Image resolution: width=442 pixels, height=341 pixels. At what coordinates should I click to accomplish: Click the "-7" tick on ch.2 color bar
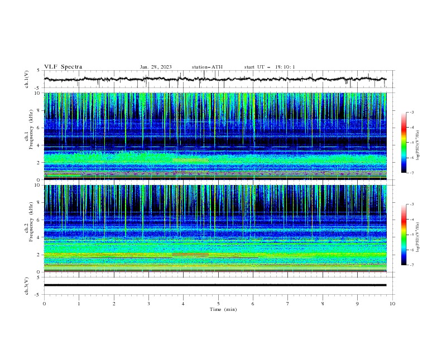tap(411, 265)
